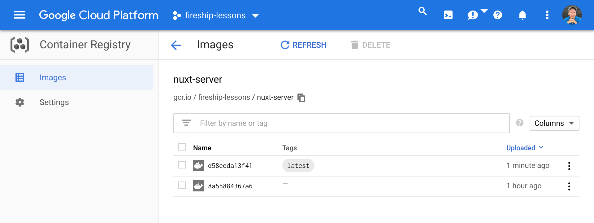Viewport: 594px width, 223px height.
Task: Check the select-all checkbox in table header
Action: 182,147
